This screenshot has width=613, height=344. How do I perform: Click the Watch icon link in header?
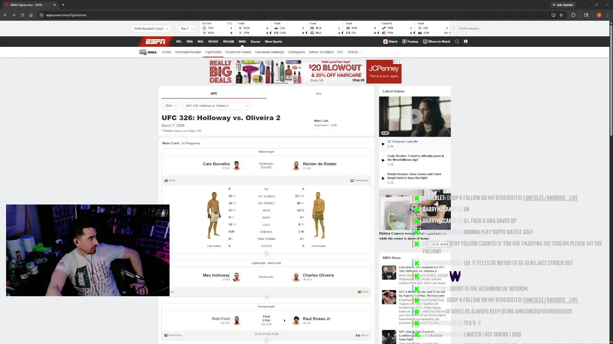click(390, 42)
